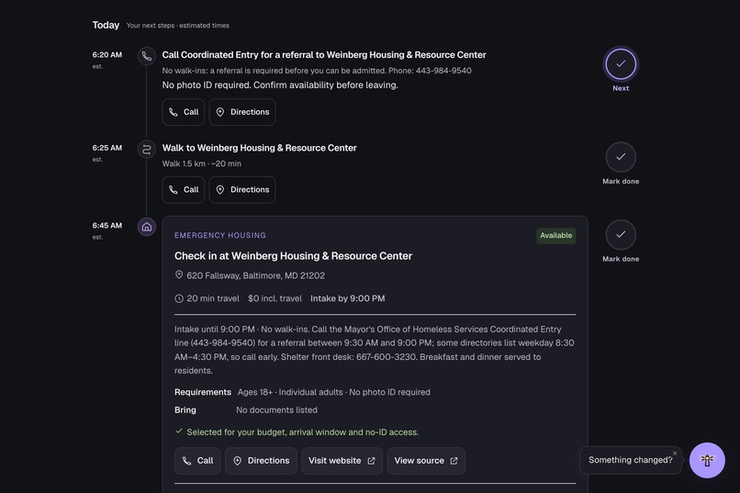Click the route icon at 6:25 AM timeline
The image size is (740, 493).
coord(147,149)
